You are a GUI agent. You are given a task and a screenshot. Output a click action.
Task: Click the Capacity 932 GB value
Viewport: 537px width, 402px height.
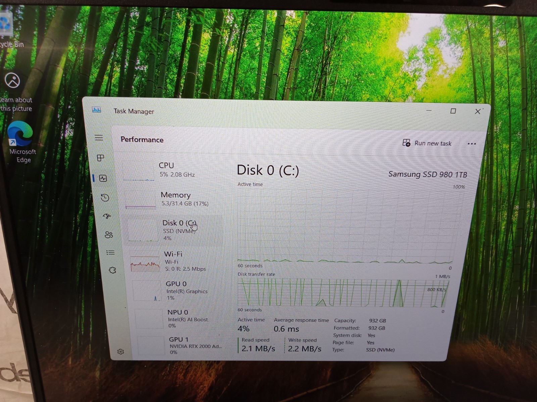coord(378,321)
